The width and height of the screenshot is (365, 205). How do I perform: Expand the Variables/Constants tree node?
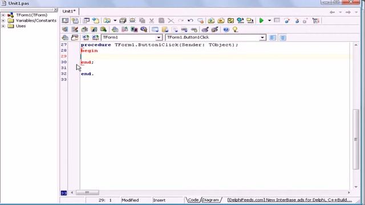3,20
